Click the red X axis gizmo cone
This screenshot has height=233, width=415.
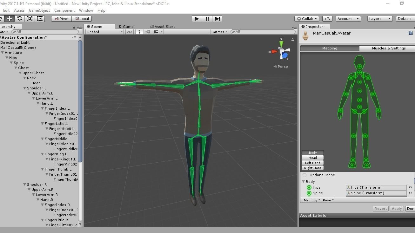pyautogui.click(x=274, y=51)
